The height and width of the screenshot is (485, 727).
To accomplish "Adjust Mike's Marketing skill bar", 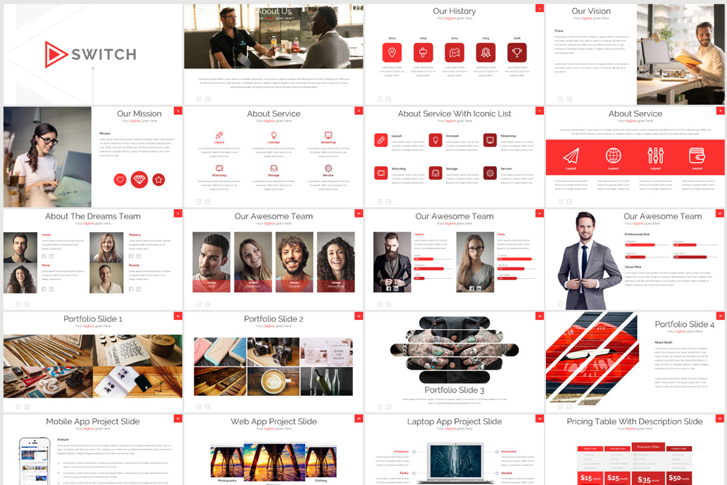I will (x=640, y=245).
